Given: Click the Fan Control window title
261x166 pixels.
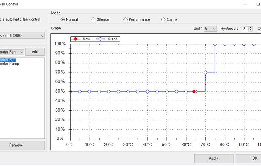Looking at the screenshot, I should (x=9, y=4).
